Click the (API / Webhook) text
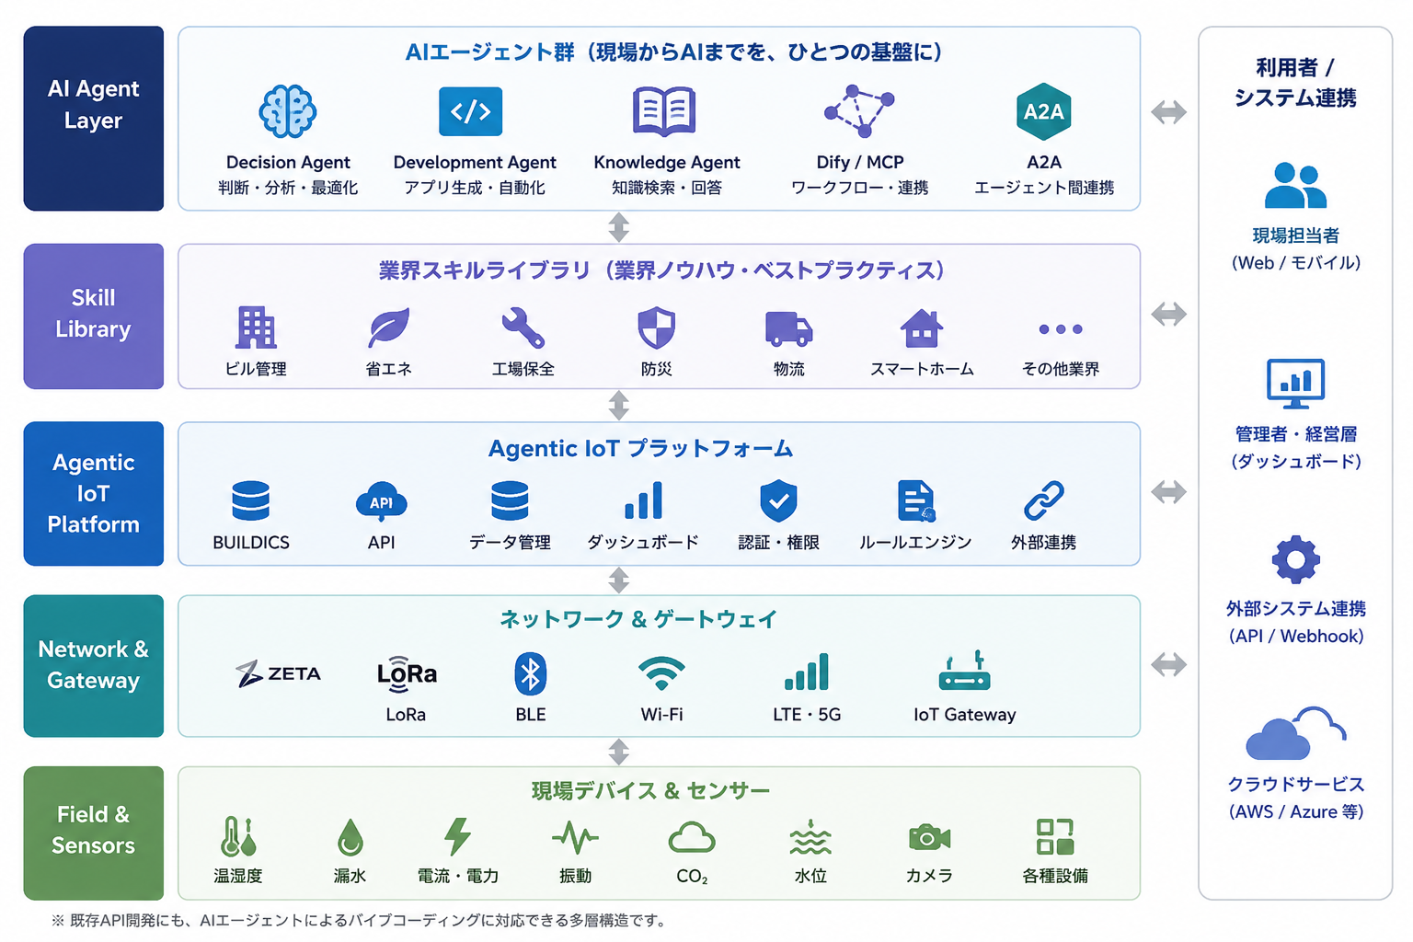 tap(1296, 637)
